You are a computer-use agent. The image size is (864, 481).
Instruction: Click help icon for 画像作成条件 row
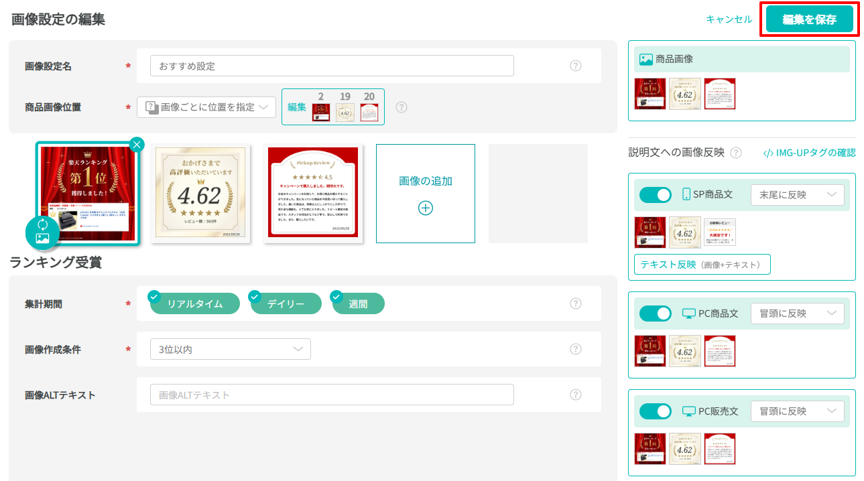coord(575,349)
